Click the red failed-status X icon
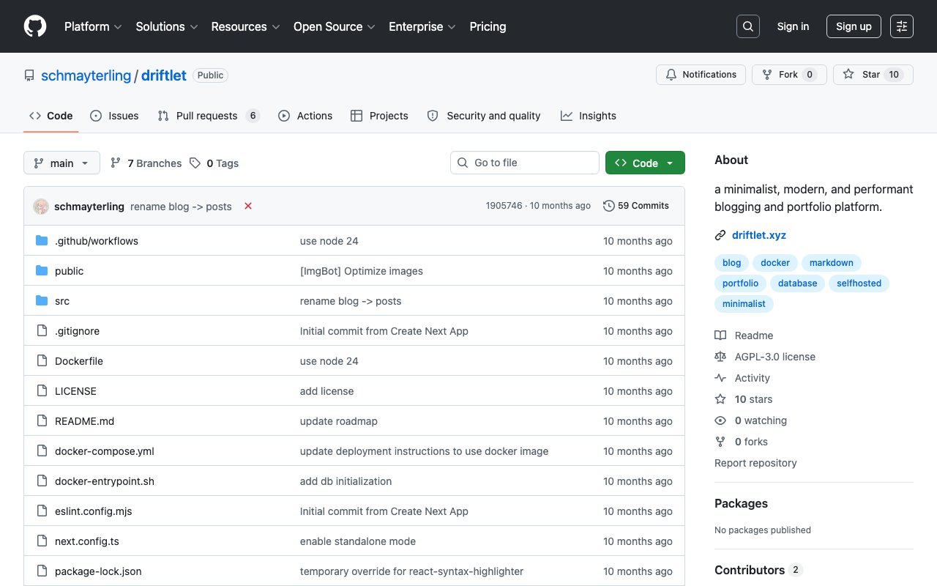This screenshot has width=937, height=586. click(248, 206)
